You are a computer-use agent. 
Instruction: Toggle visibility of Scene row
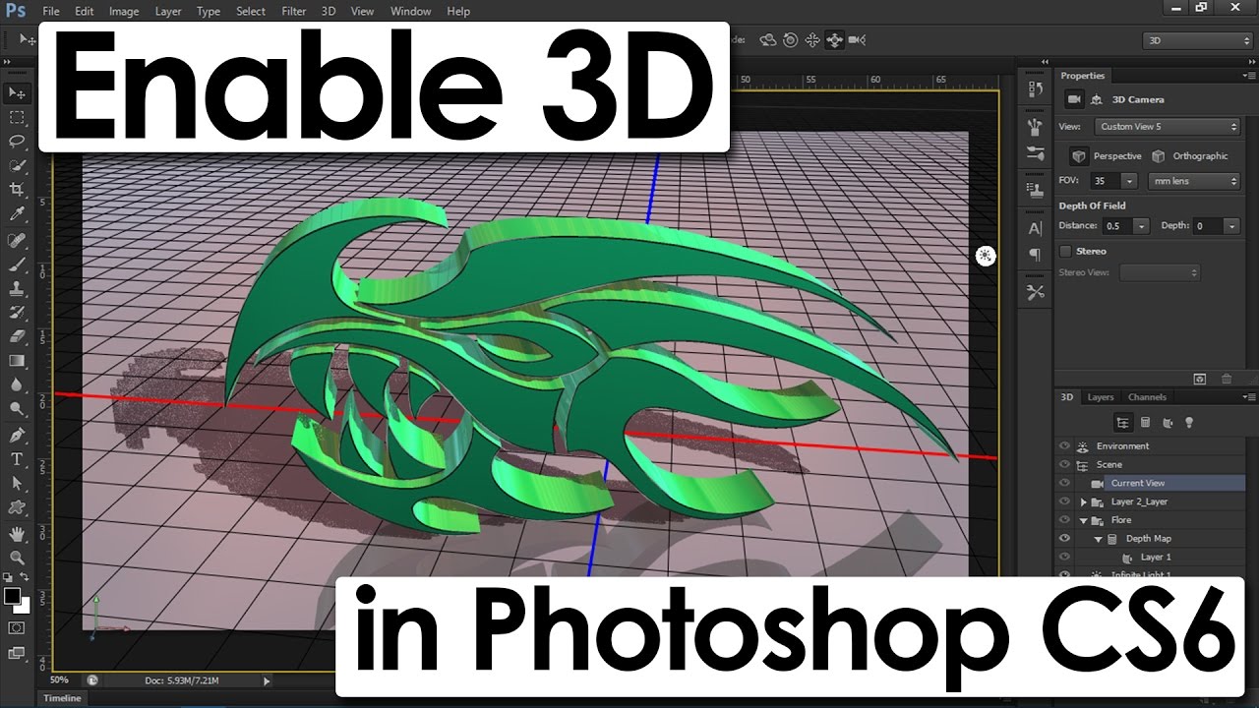click(x=1064, y=464)
